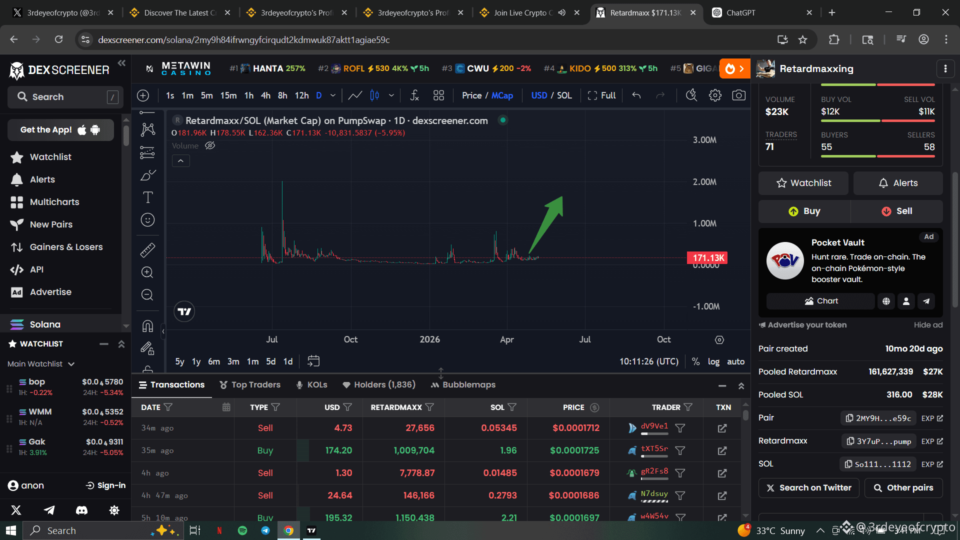Open Discord link in sidebar footer
This screenshot has height=540, width=960.
81,510
